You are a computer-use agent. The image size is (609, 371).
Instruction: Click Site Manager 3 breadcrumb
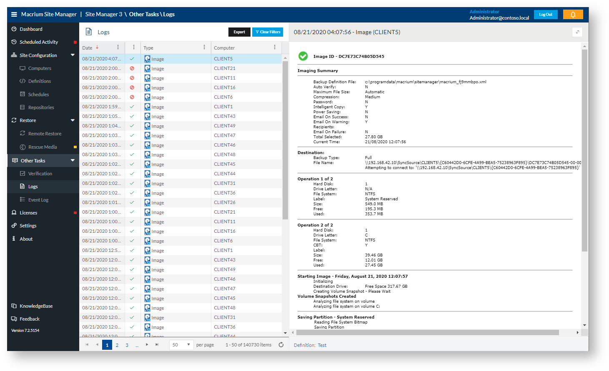tap(104, 14)
